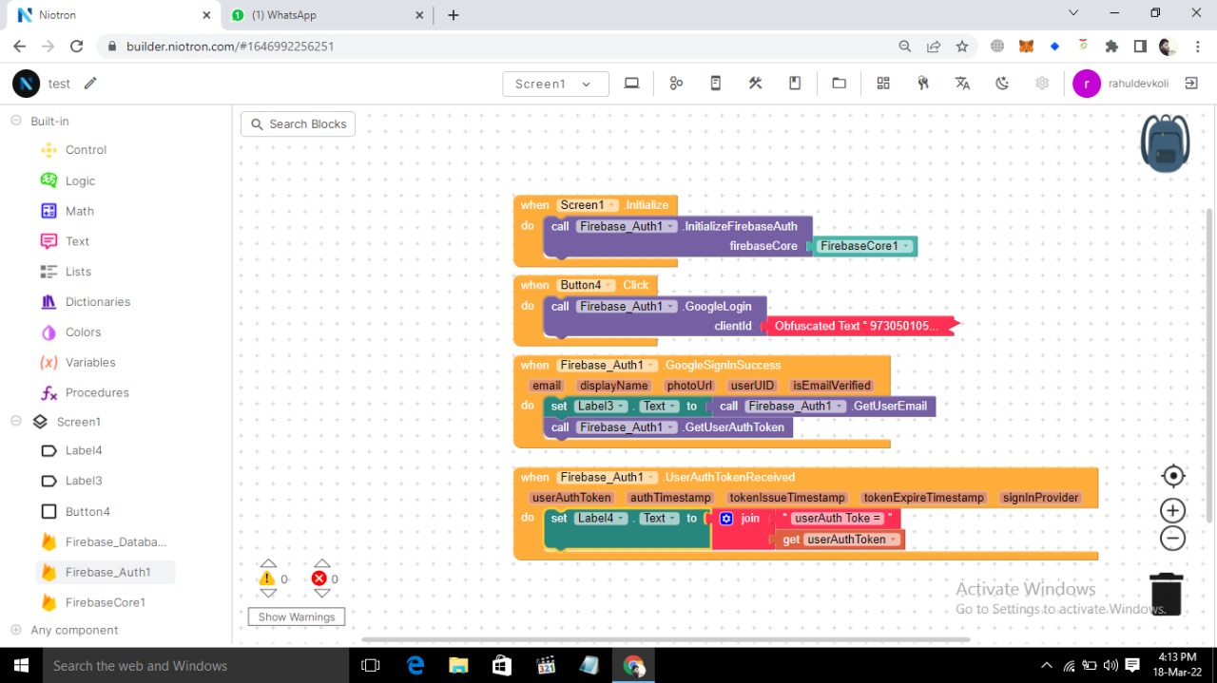Screen dimensions: 1217x683
Task: Click the grid extensions icon in toolbar
Action: tap(883, 84)
